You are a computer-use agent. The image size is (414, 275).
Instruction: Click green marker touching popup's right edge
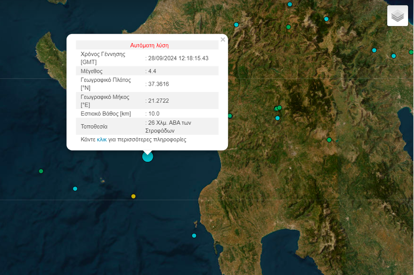tap(229, 116)
